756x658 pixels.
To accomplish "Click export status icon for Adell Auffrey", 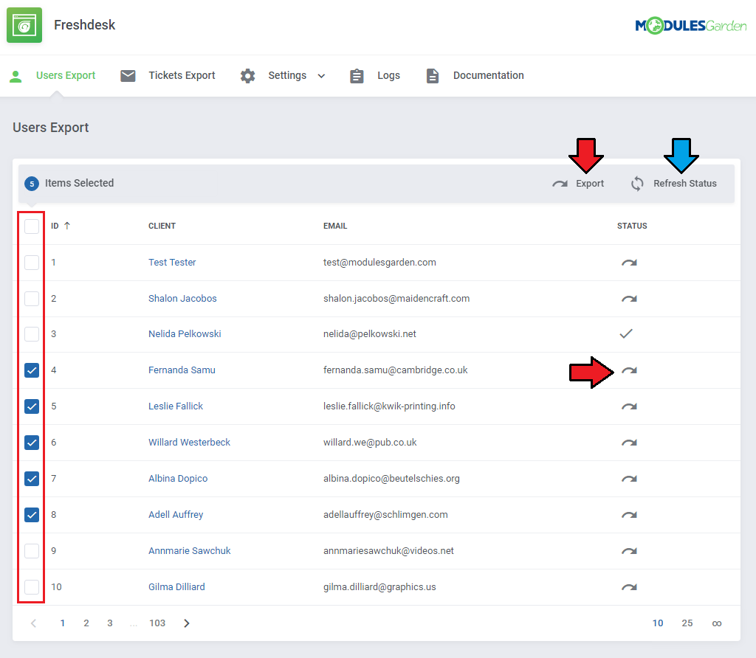I will (629, 515).
